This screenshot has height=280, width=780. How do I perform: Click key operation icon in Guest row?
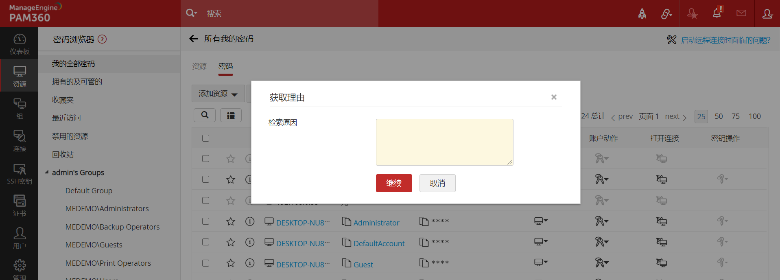point(722,262)
